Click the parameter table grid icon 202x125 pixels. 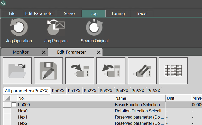[173, 71]
